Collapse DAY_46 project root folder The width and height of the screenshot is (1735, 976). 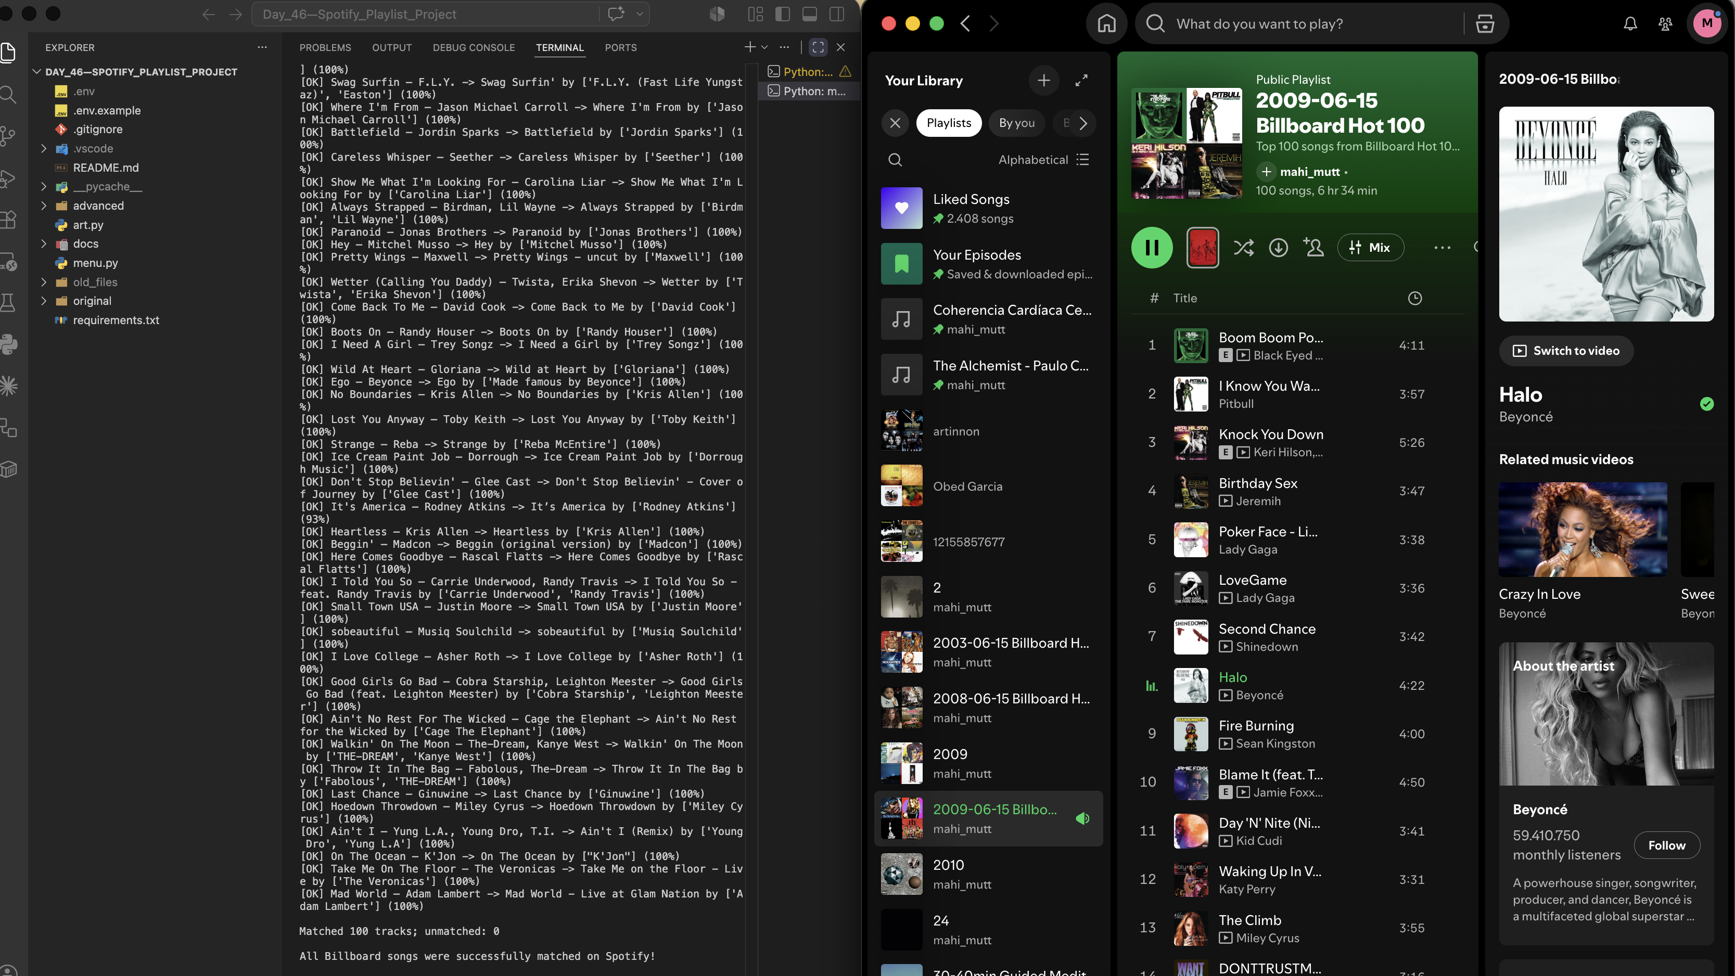point(37,72)
